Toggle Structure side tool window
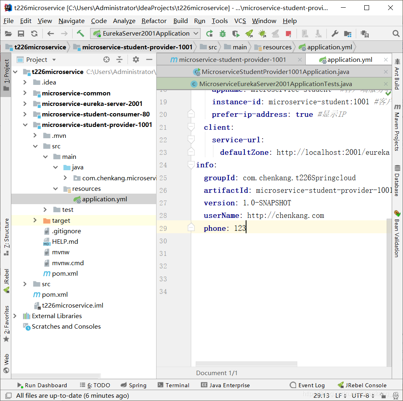 coord(6,237)
